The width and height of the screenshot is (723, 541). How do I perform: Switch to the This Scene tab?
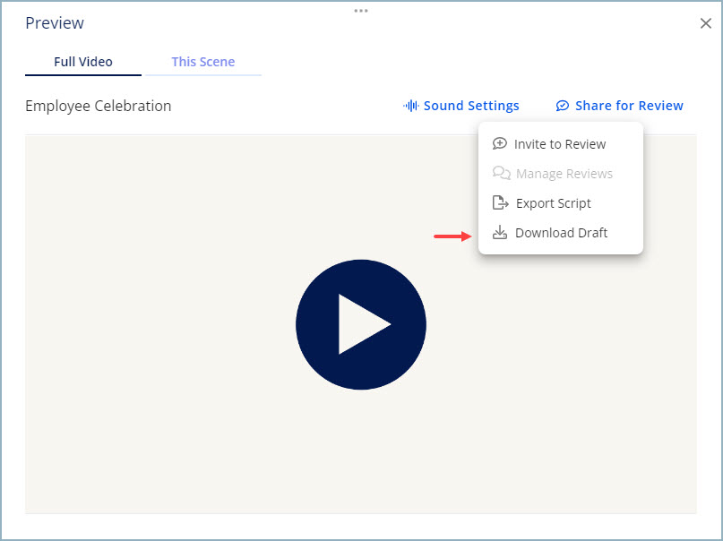click(203, 62)
